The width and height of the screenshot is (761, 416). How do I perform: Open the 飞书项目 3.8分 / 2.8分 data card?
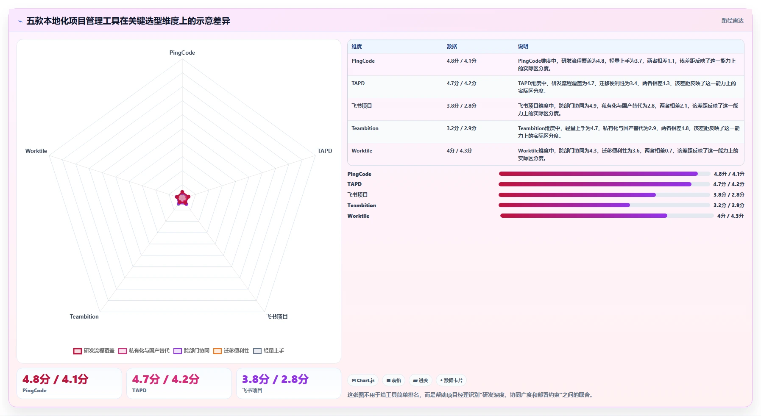pos(289,383)
